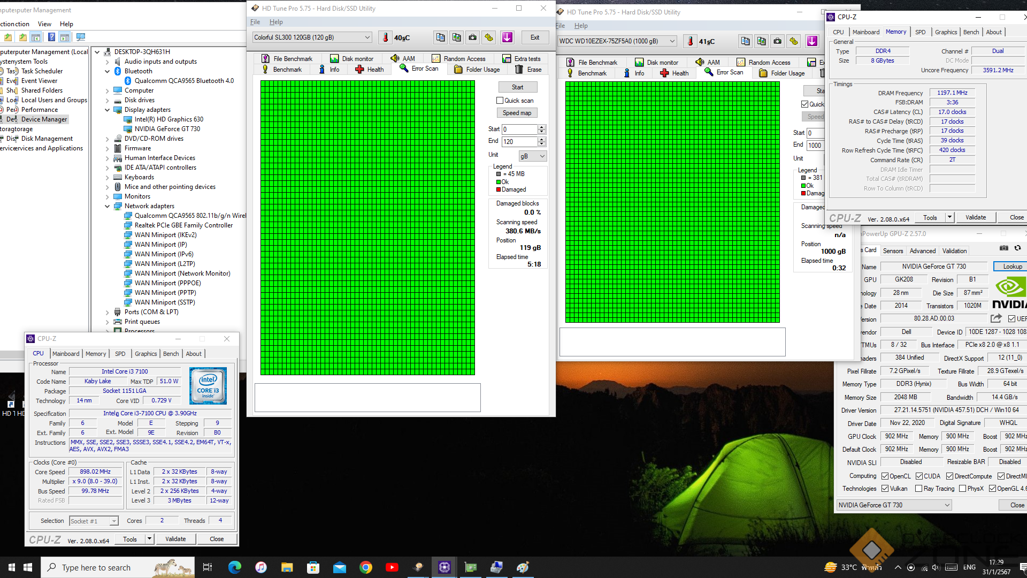This screenshot has height=578, width=1027.
Task: Open GPU-Z screenshot camera icon
Action: tap(1004, 248)
